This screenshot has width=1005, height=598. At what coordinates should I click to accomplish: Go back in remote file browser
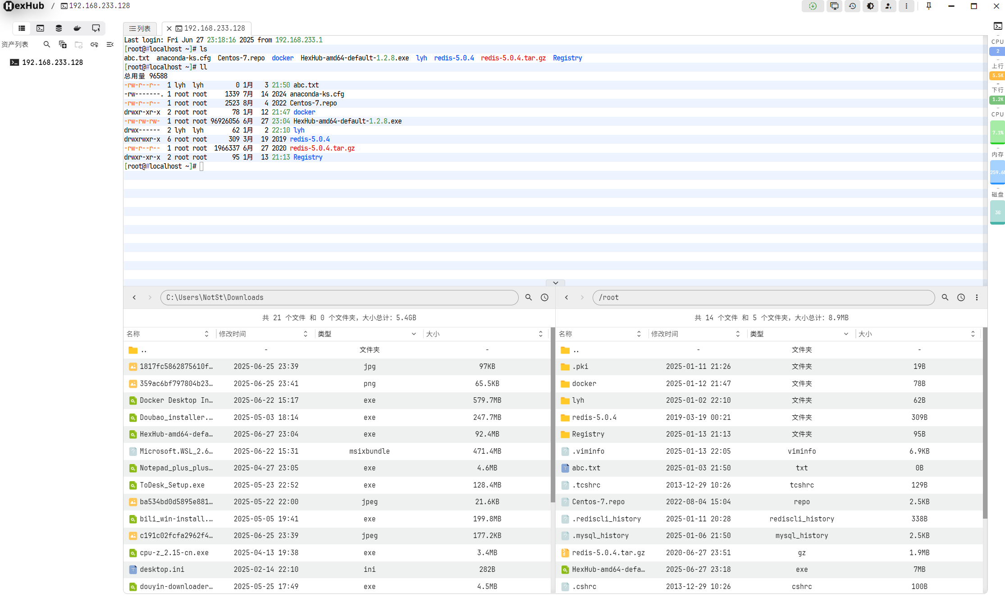point(566,297)
